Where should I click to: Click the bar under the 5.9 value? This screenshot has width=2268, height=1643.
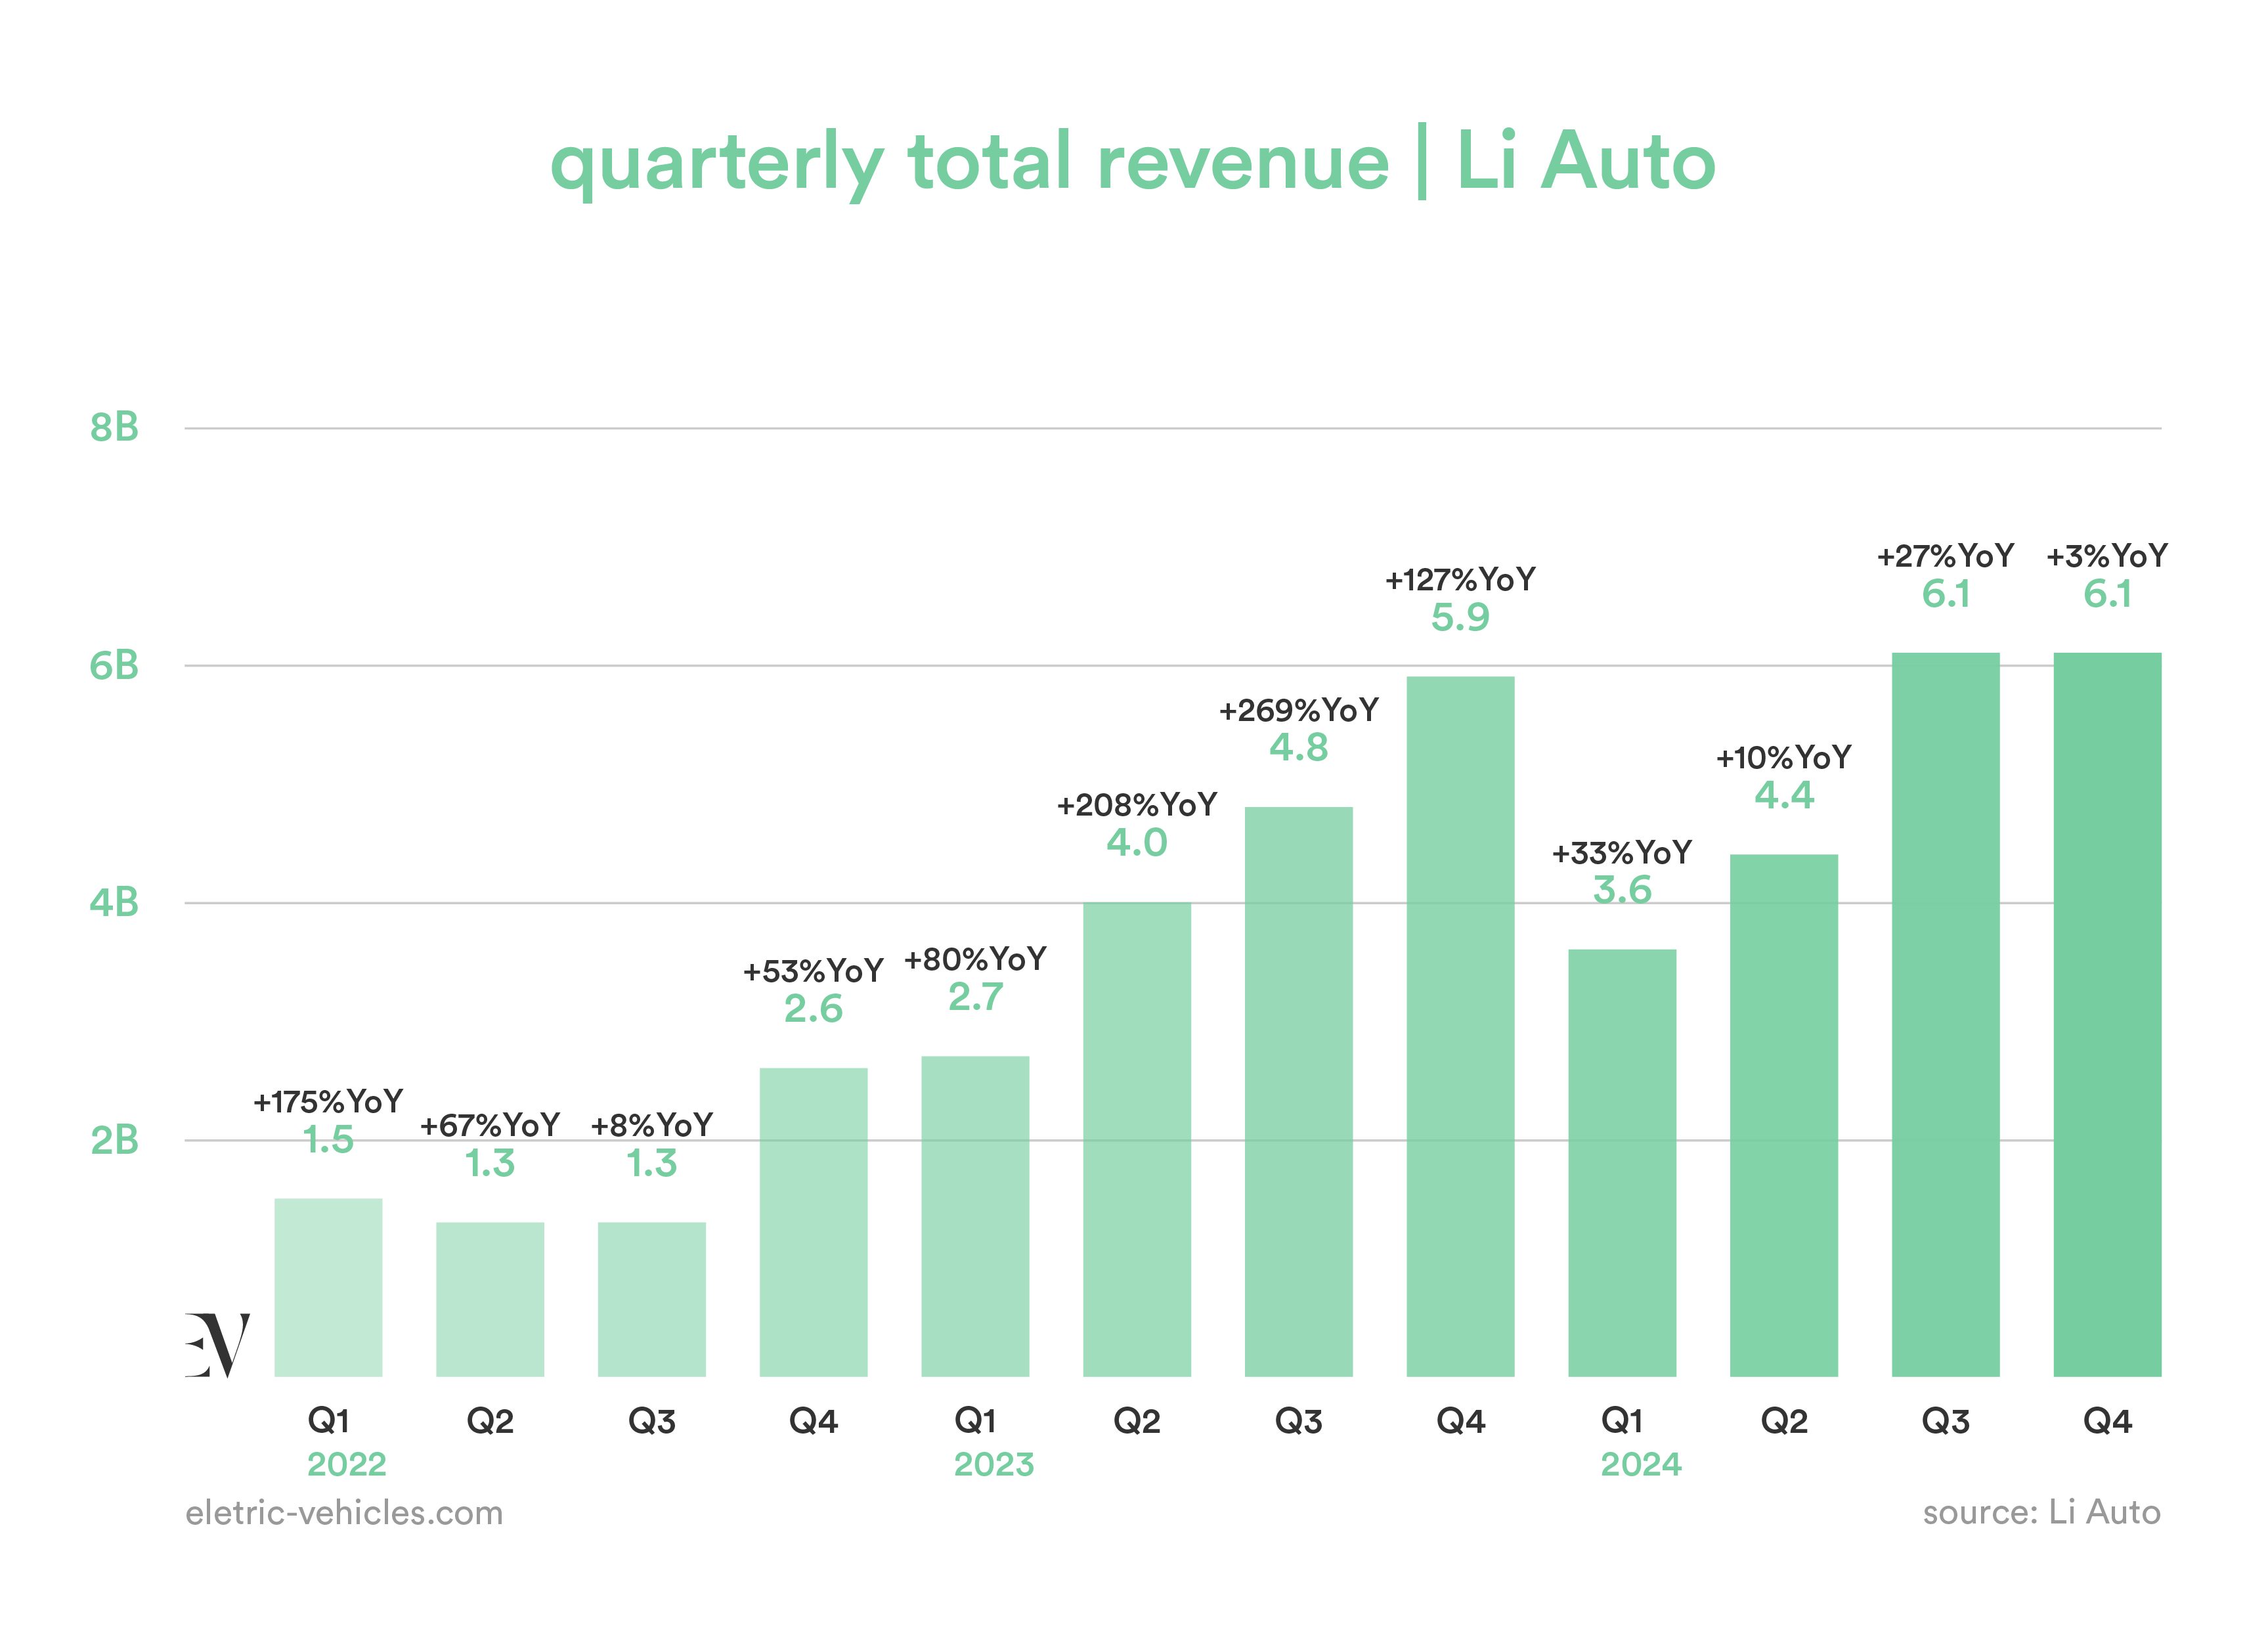coord(1460,1027)
